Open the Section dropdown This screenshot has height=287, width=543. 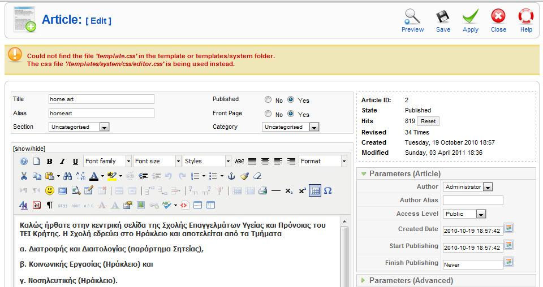pos(79,127)
